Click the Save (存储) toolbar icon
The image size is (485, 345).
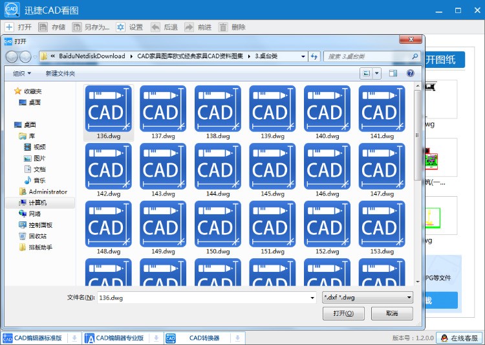(x=43, y=27)
